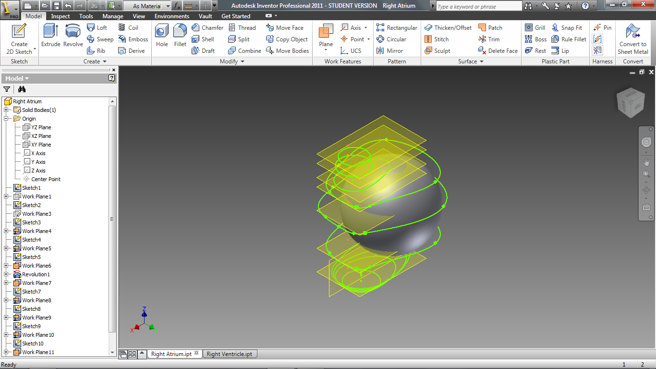This screenshot has height=369, width=656.
Task: Open the Inspect ribbon tab
Action: coord(61,16)
